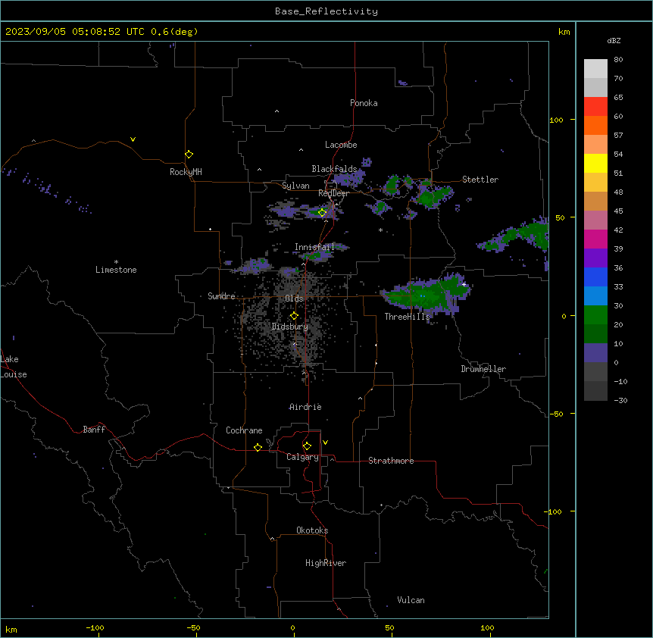Image resolution: width=653 pixels, height=638 pixels.
Task: Click the ThreeHills city label
Action: coord(407,317)
